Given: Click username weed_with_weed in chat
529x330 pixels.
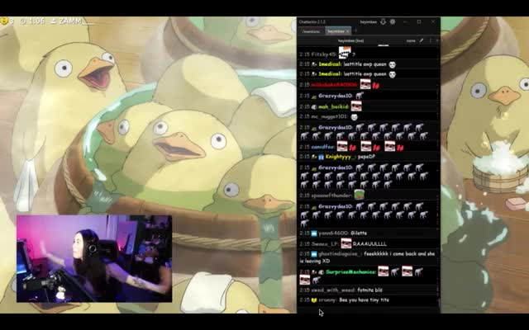Looking at the screenshot, I should coord(332,290).
